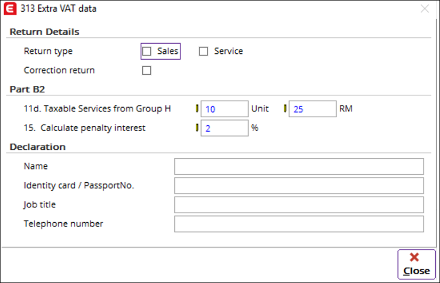Viewport: 440px width, 283px height.
Task: Select the Identity card / PassportNo. input
Action: tap(299, 185)
